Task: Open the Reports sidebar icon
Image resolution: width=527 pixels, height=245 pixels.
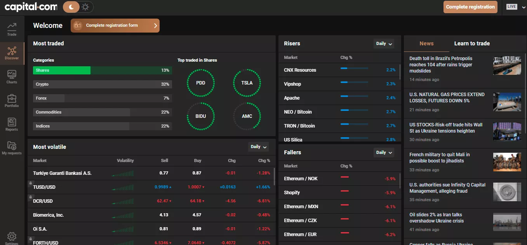Action: tap(12, 122)
